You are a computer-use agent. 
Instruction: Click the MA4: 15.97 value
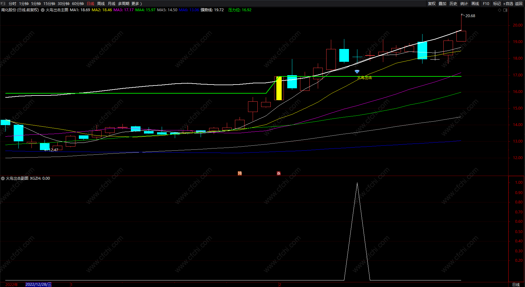(145, 10)
